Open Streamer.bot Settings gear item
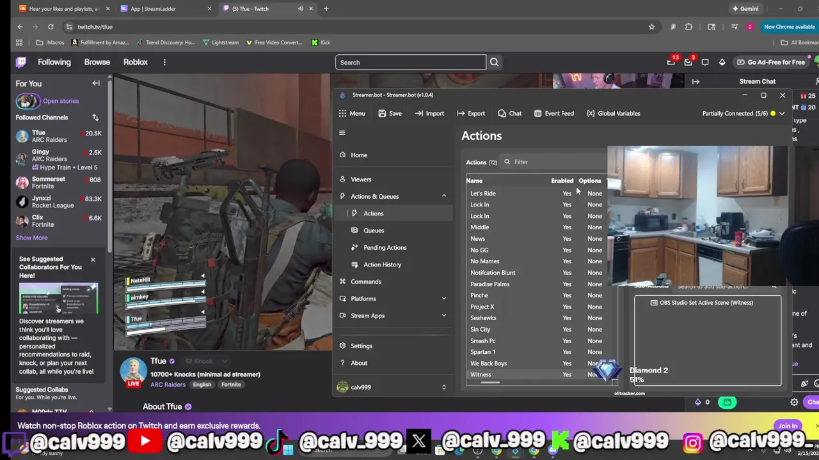Viewport: 819px width, 460px height. coord(392,346)
